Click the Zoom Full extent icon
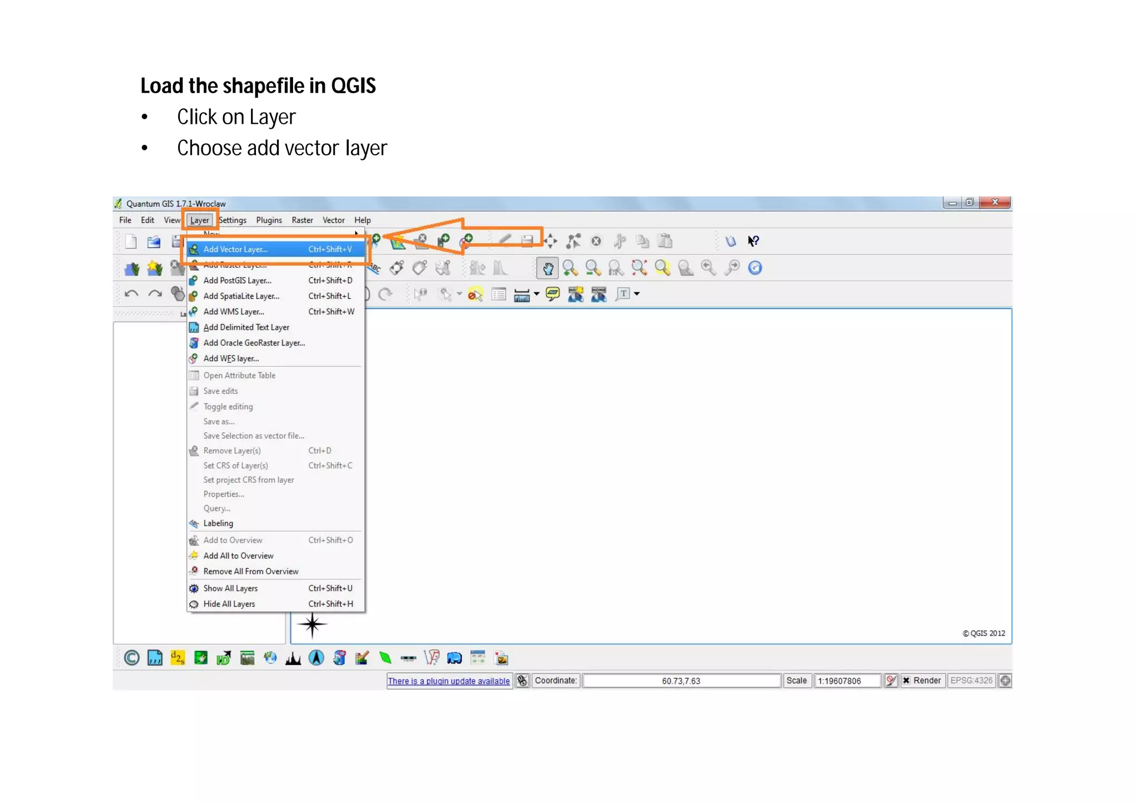The width and height of the screenshot is (1137, 803). [x=639, y=268]
